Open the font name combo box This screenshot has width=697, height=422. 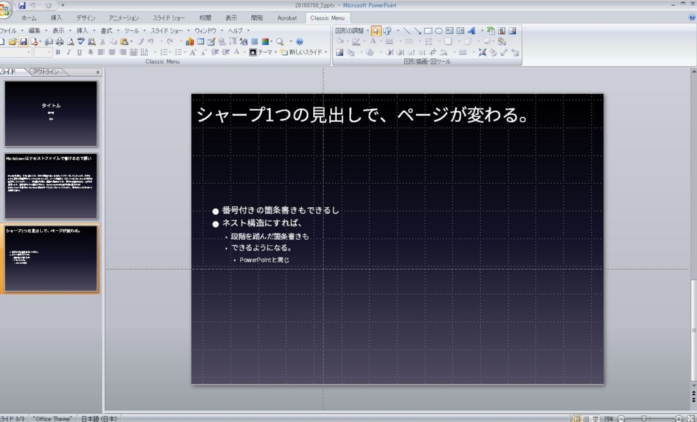16,52
